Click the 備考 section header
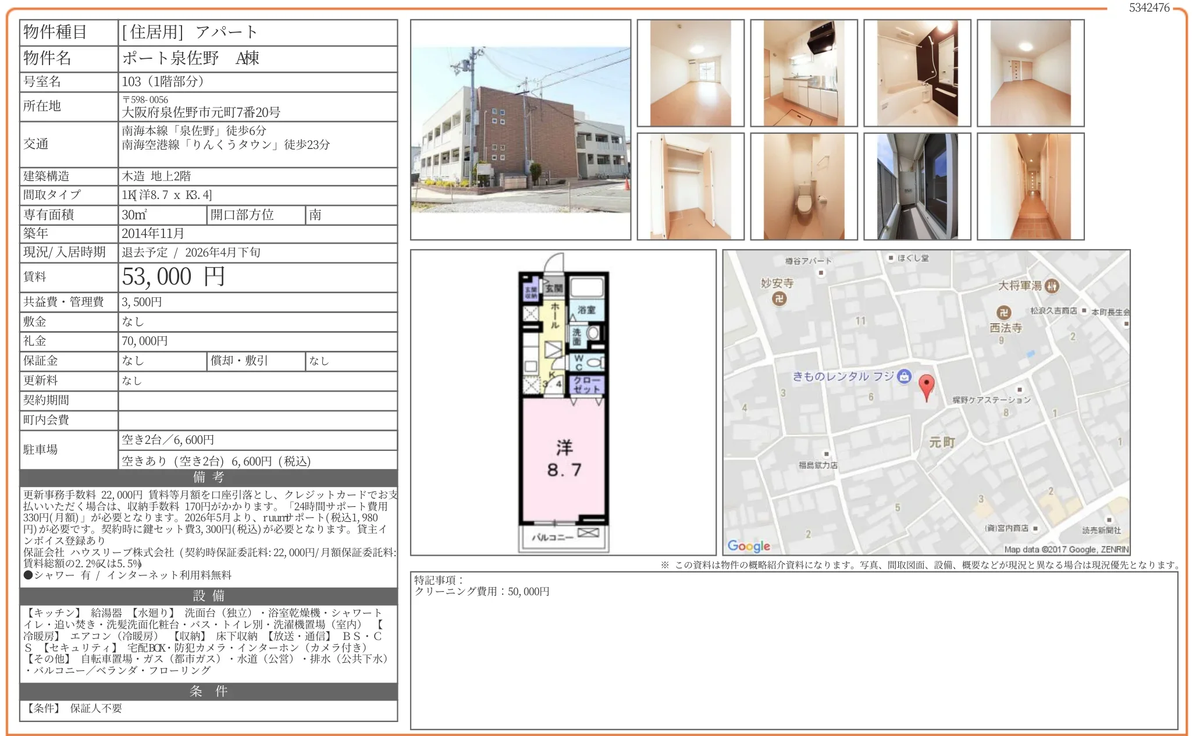 tap(208, 478)
